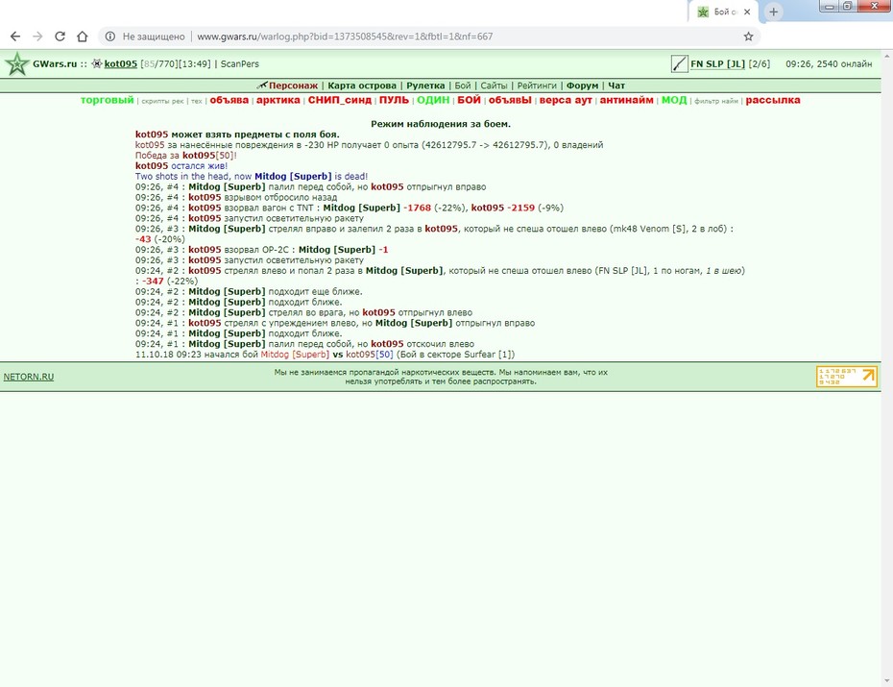Click kot095[50] in battle start line
This screenshot has height=687, width=893.
tap(370, 355)
